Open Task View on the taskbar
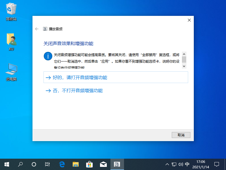This screenshot has width=226, height=170. [47, 164]
